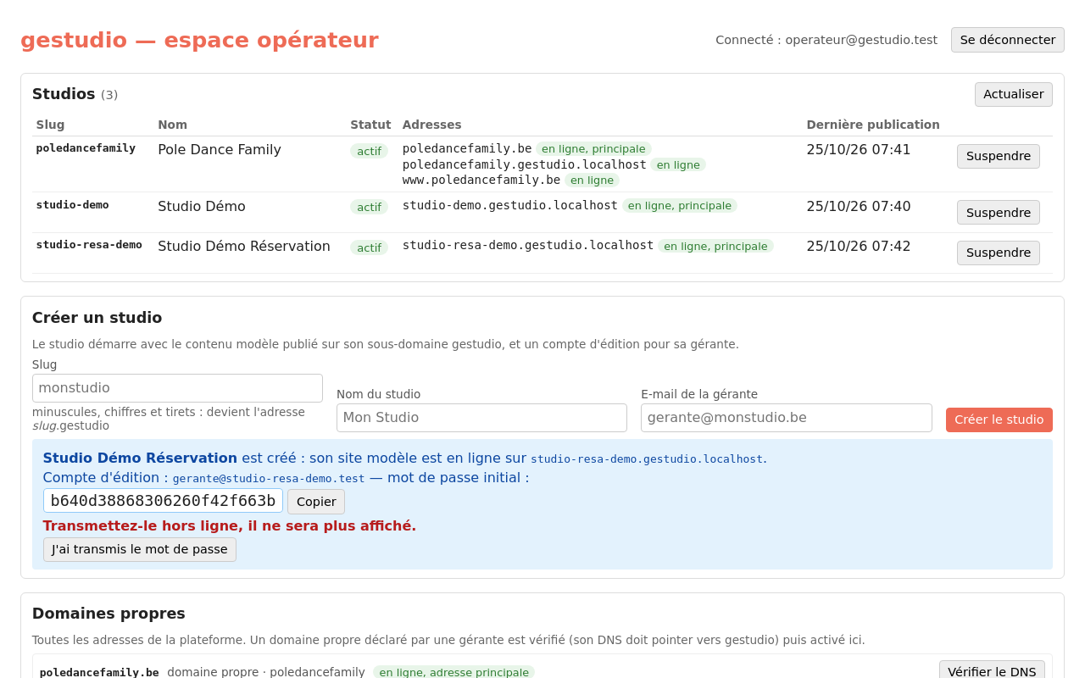Click the operateur@gestudio.test connected label
The height and width of the screenshot is (678, 1085).
[826, 40]
